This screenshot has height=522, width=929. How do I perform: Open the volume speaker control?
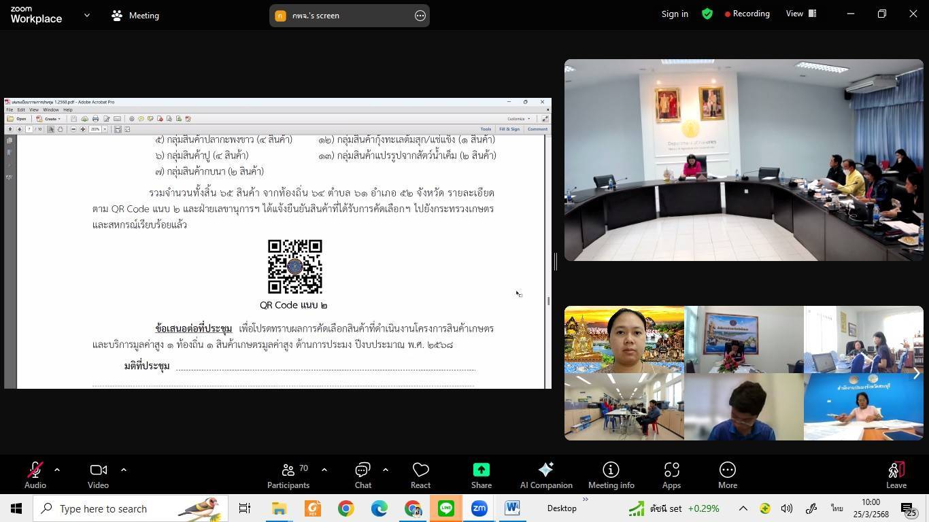(x=787, y=508)
